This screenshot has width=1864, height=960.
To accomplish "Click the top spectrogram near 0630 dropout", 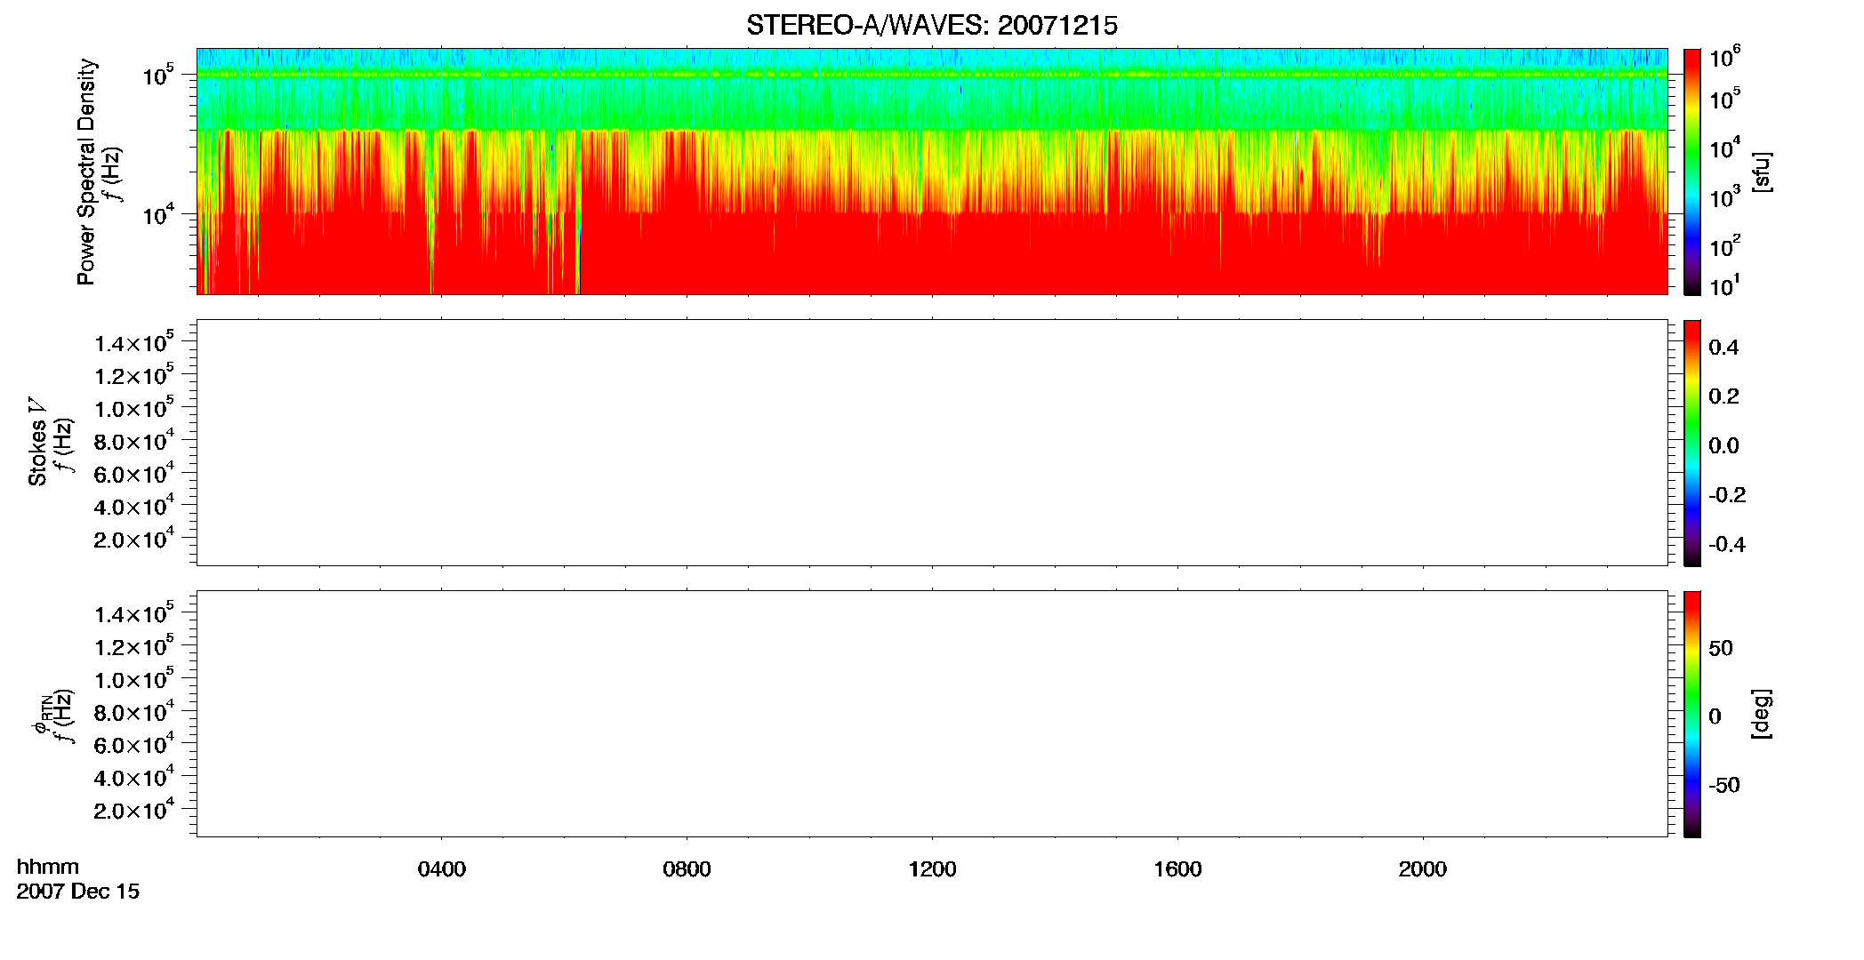I will coord(578,213).
